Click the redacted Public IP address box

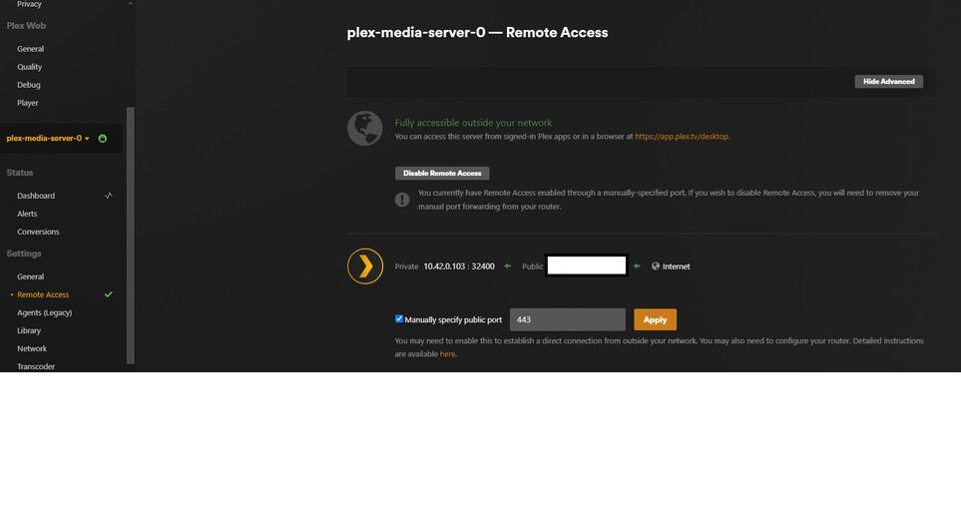587,265
